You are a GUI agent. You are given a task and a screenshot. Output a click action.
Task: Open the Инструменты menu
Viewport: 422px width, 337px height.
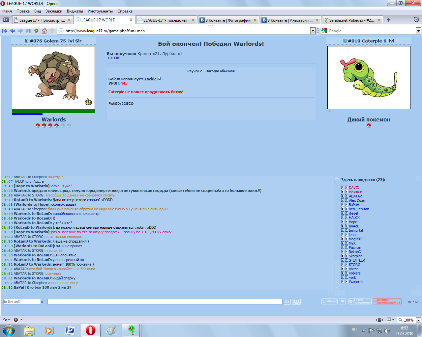point(100,11)
